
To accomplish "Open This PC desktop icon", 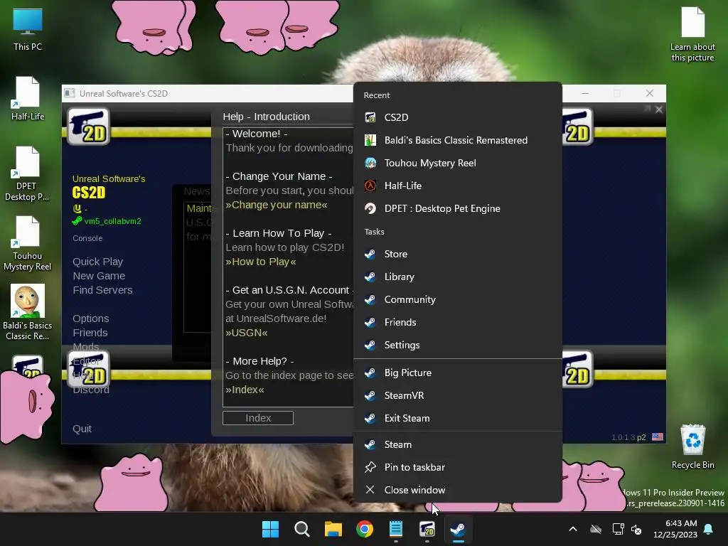I will 28,29.
